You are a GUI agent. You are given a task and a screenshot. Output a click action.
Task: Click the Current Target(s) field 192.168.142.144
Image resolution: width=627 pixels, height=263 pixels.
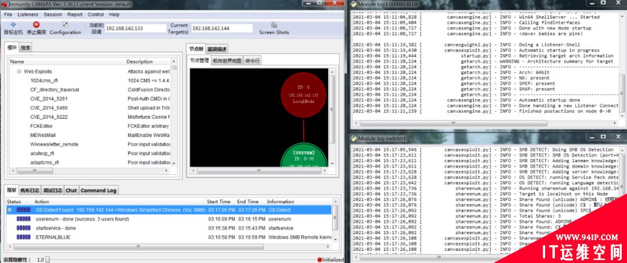pyautogui.click(x=222, y=28)
